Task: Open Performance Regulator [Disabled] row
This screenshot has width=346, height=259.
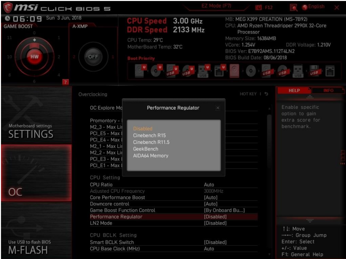Action: [174, 217]
